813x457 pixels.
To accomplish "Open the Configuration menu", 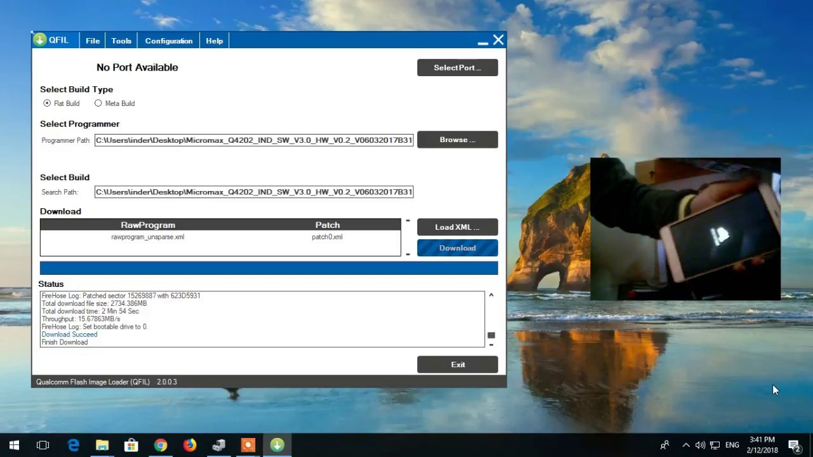I will [169, 41].
